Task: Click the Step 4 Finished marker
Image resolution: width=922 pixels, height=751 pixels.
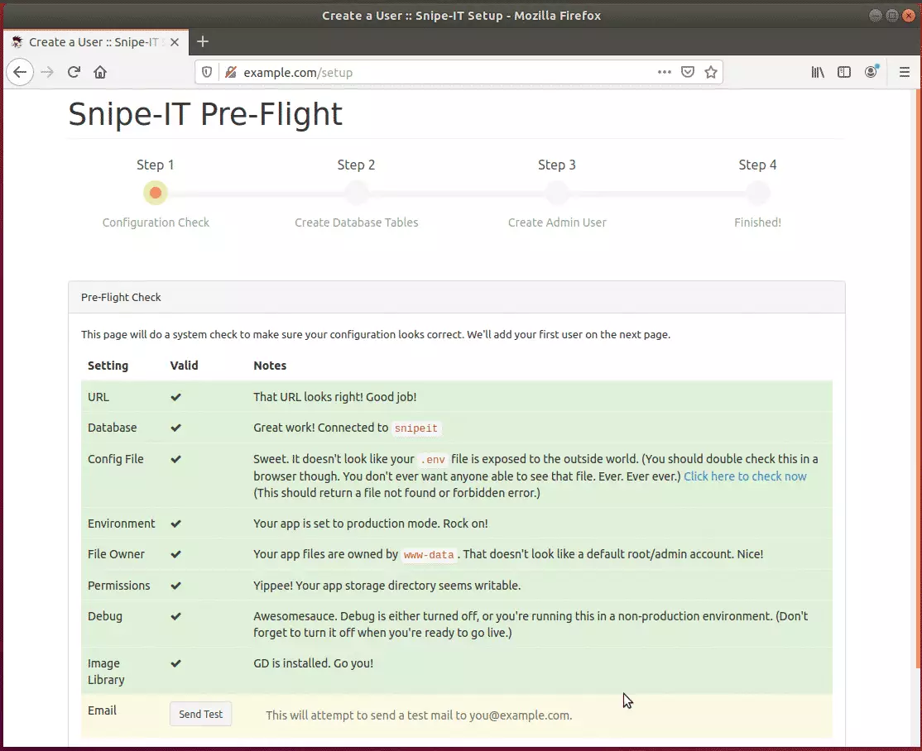Action: coord(758,193)
